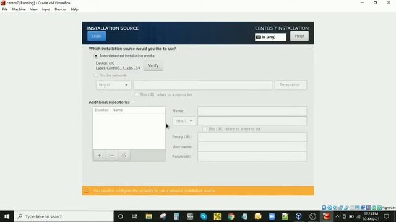396x222 pixels.
Task: Remove repository using the minus button
Action: click(111, 155)
